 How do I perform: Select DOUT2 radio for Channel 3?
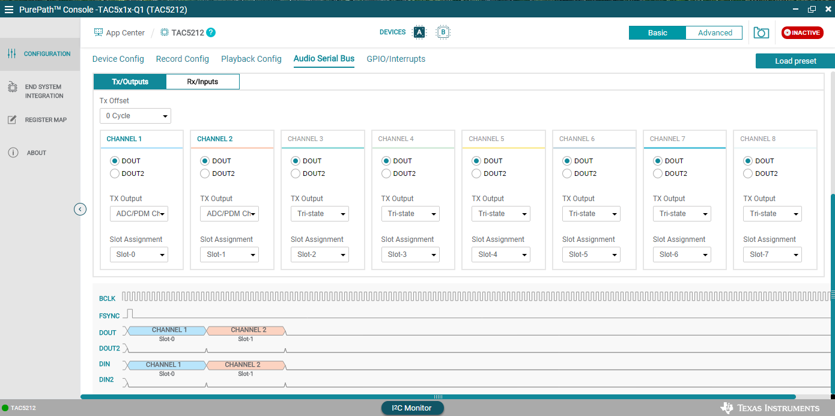pyautogui.click(x=296, y=173)
